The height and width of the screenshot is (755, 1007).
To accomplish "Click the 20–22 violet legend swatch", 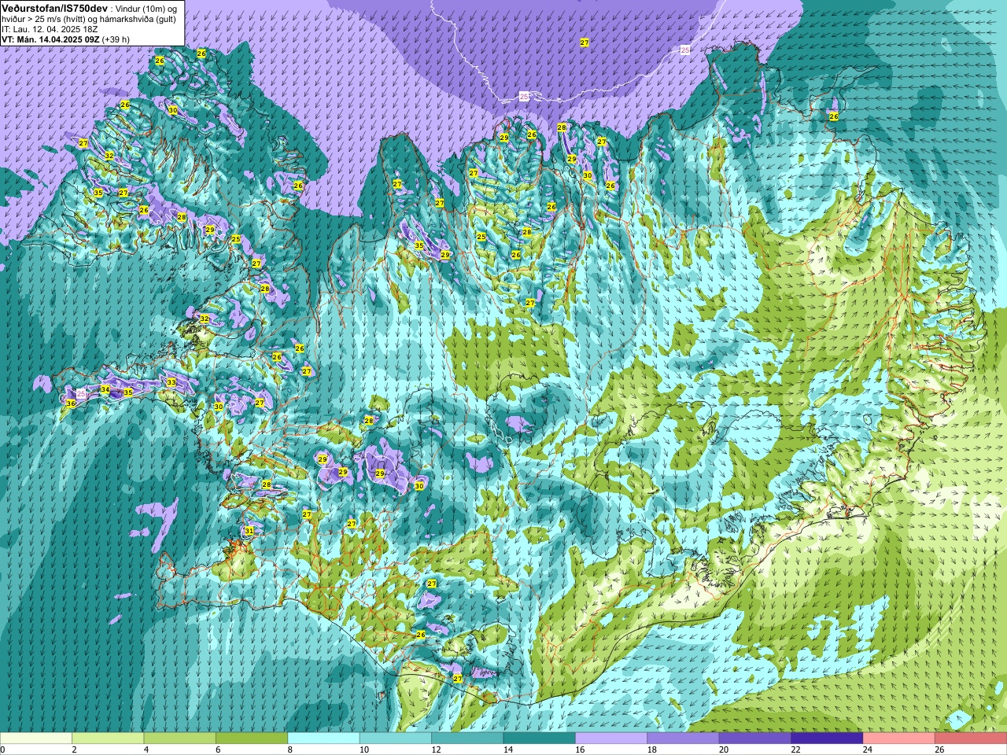I will (755, 738).
